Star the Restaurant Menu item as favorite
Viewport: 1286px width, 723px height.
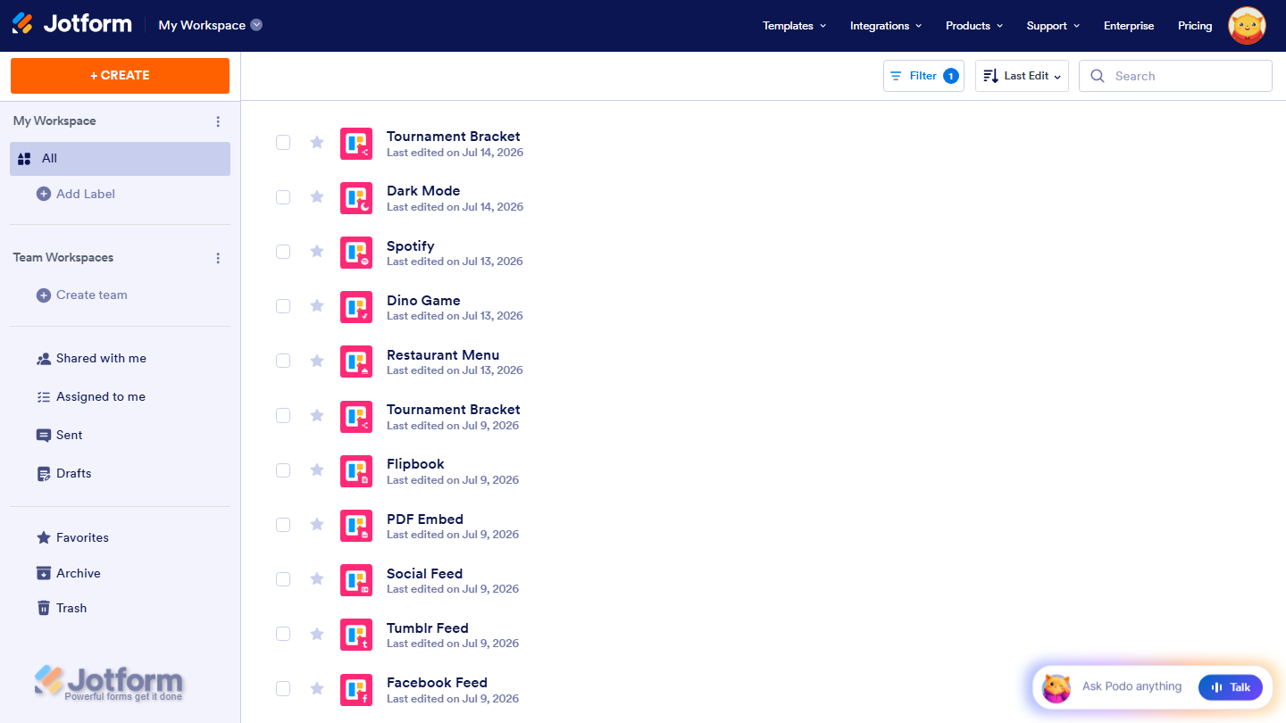tap(317, 361)
